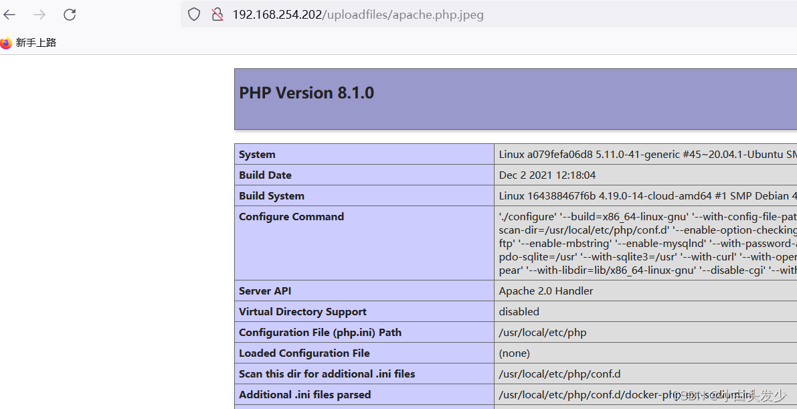797x409 pixels.
Task: Show the insecure connection lock info
Action: (x=217, y=14)
